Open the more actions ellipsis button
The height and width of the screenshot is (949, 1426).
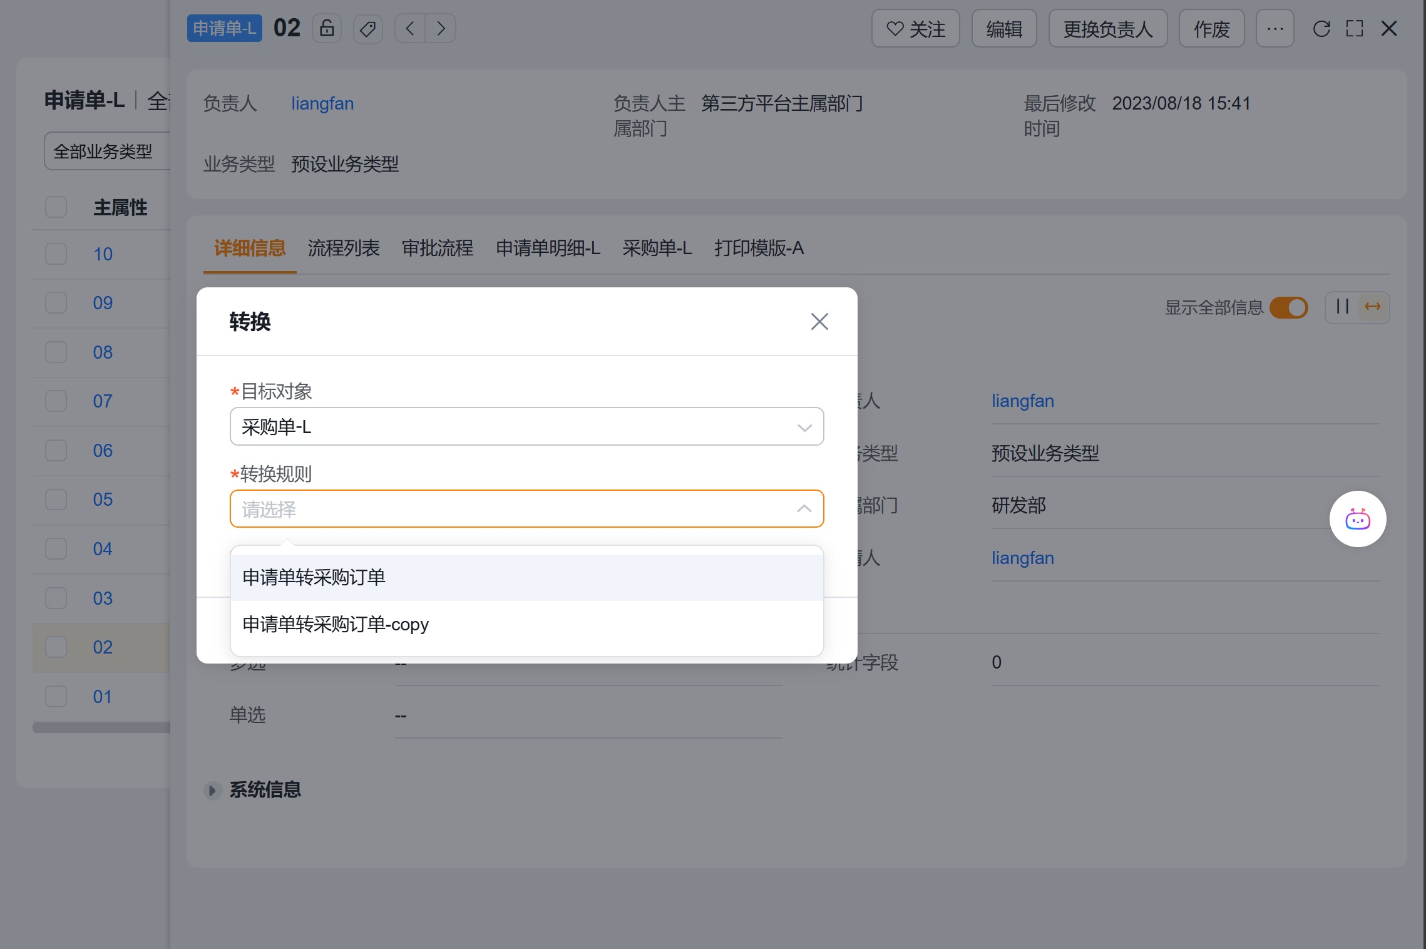point(1275,29)
